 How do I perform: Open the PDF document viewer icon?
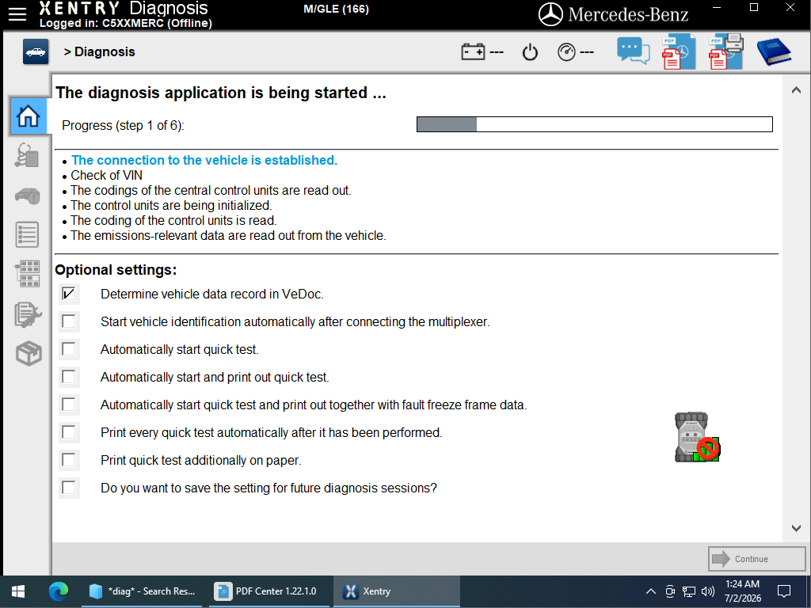click(679, 51)
